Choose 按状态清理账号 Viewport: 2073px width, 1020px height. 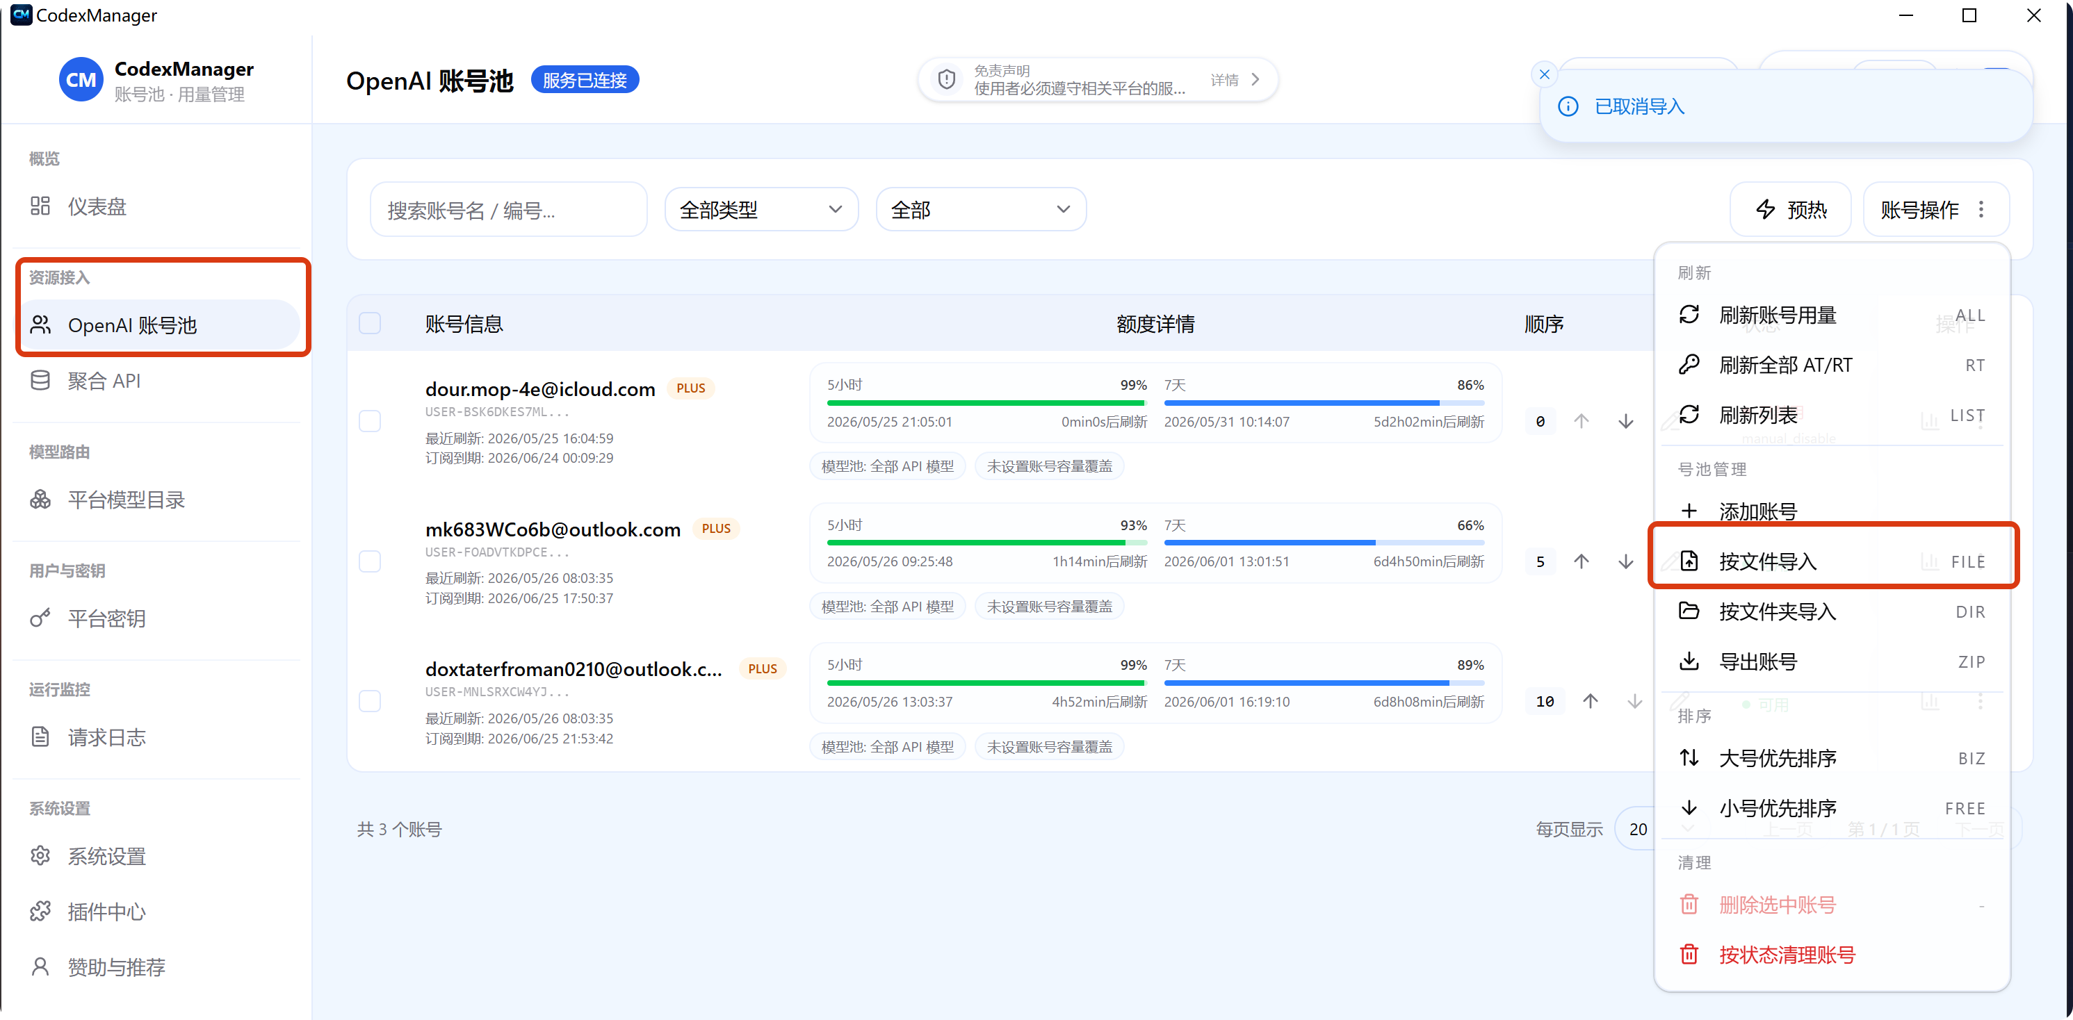tap(1832, 955)
